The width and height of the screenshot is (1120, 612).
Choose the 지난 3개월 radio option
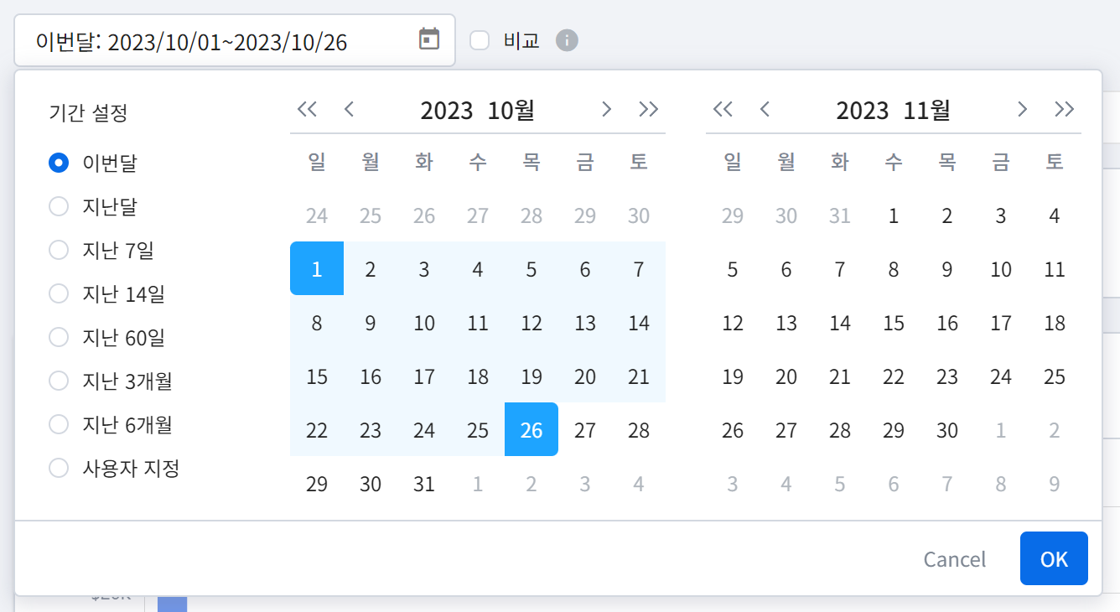59,381
